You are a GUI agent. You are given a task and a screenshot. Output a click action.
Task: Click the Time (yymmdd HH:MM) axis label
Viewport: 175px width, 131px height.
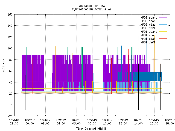click(x=92, y=129)
